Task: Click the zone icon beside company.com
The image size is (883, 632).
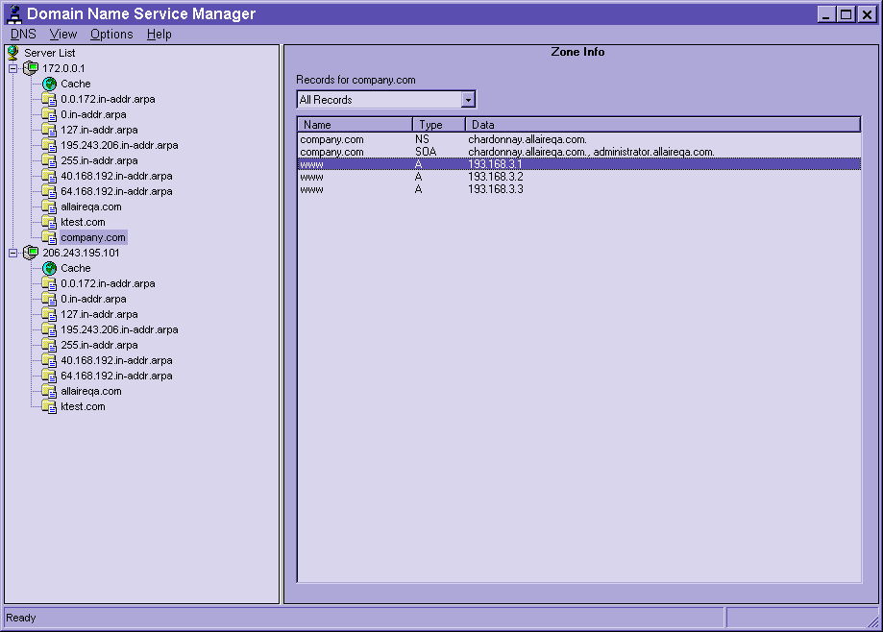Action: click(49, 237)
